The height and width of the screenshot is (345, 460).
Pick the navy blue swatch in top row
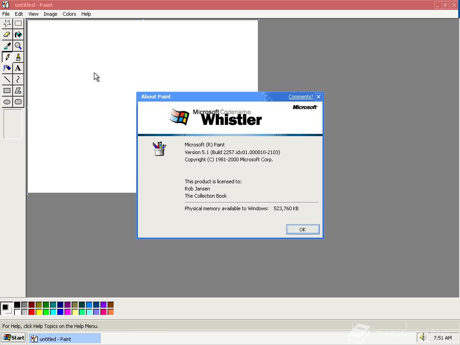[x=61, y=305]
